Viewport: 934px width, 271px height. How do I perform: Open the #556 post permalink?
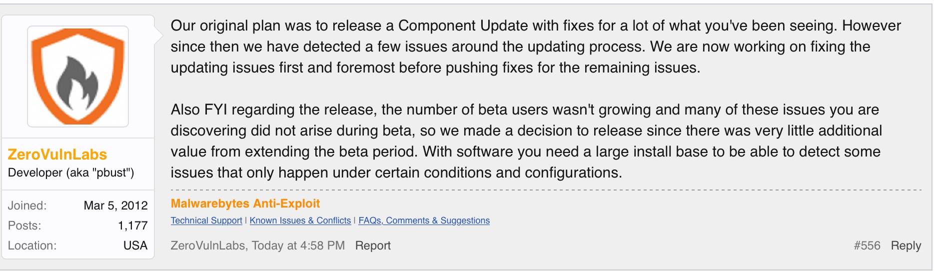click(867, 245)
